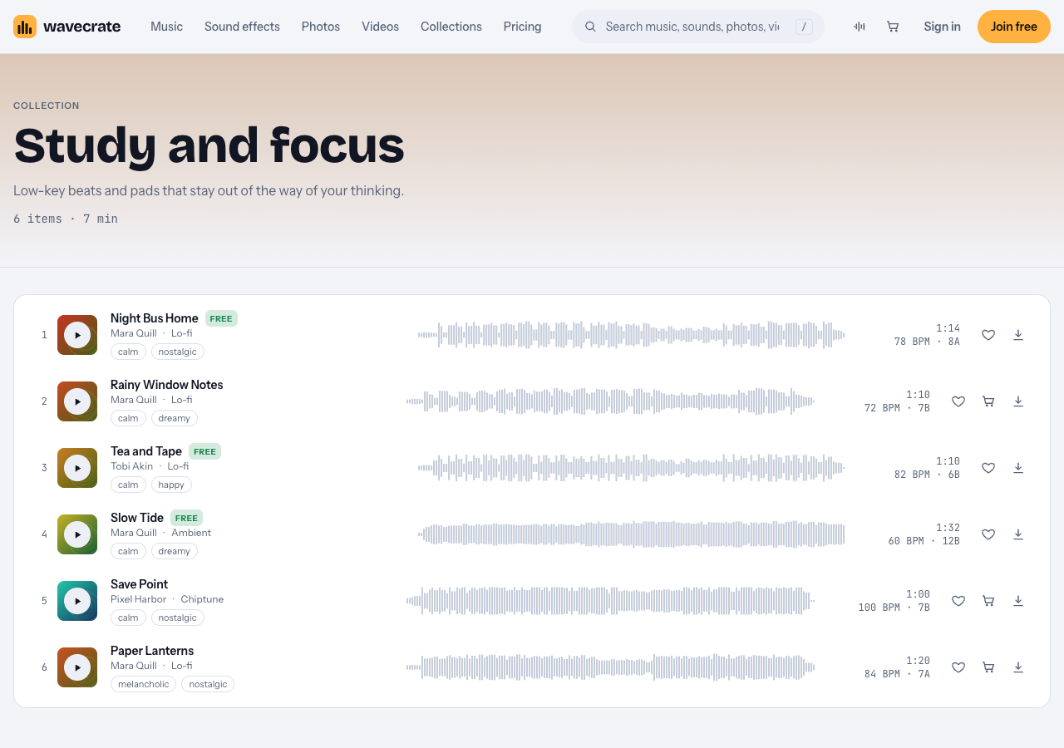Open the Photos section
Screen dimensions: 1064x748
pos(321,27)
